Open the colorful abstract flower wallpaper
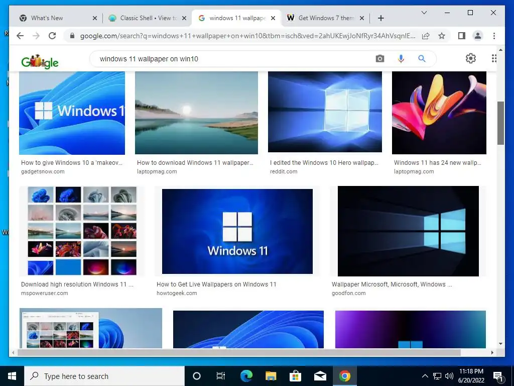 click(x=439, y=113)
